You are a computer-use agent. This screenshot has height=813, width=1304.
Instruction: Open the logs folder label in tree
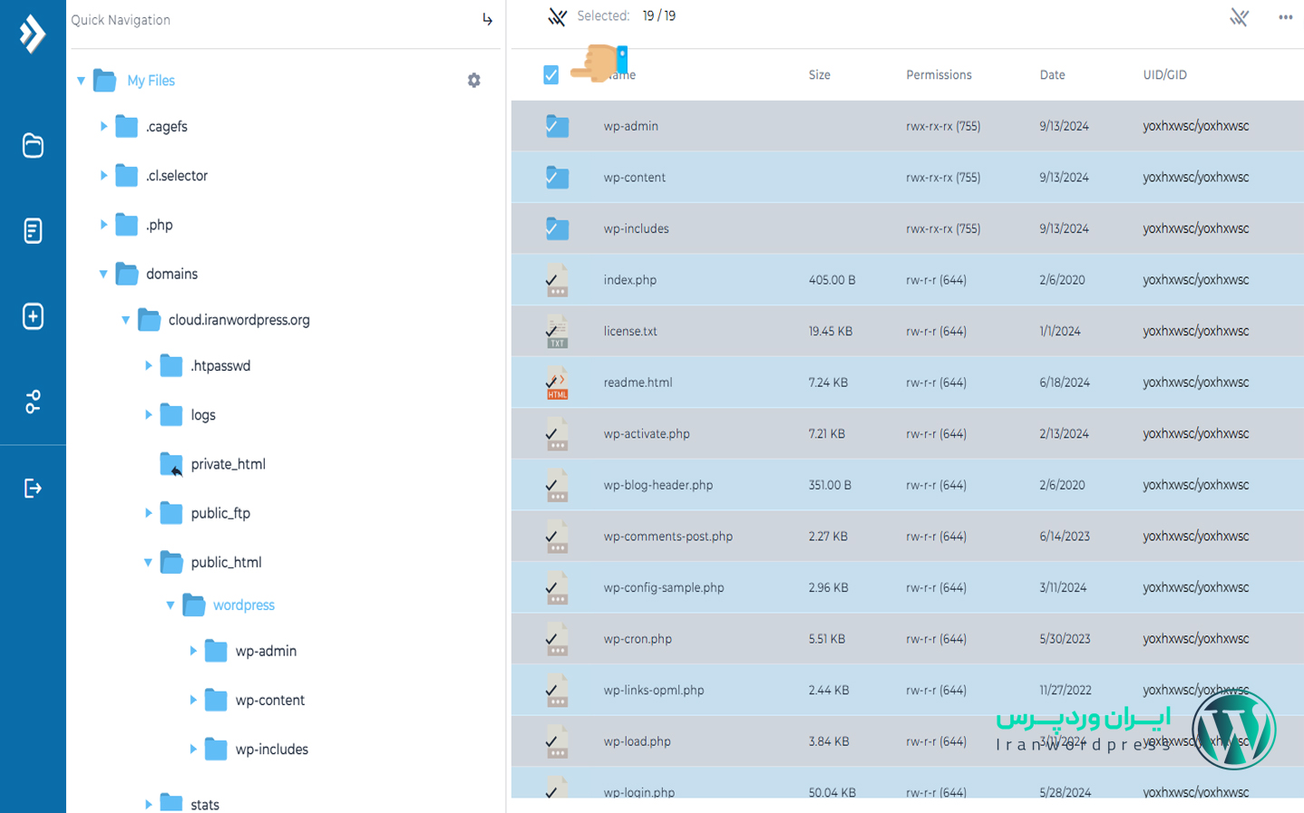pyautogui.click(x=203, y=415)
